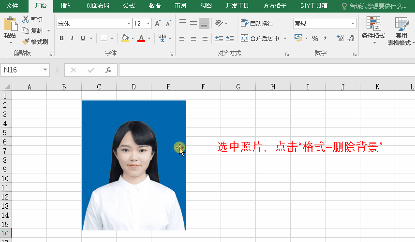Decrease font size with small A icon
The width and height of the screenshot is (415, 242).
[x=169, y=24]
